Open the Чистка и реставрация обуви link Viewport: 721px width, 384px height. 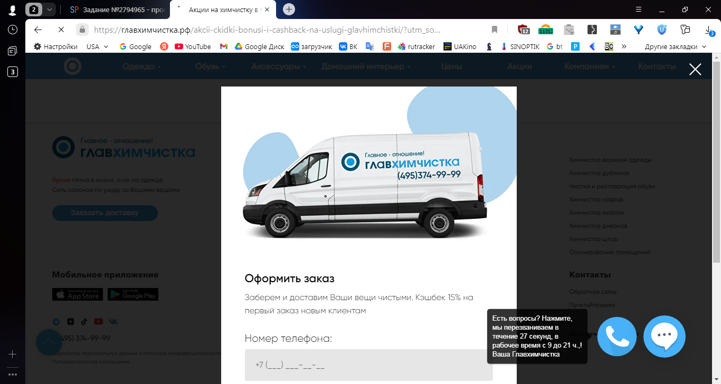click(612, 186)
